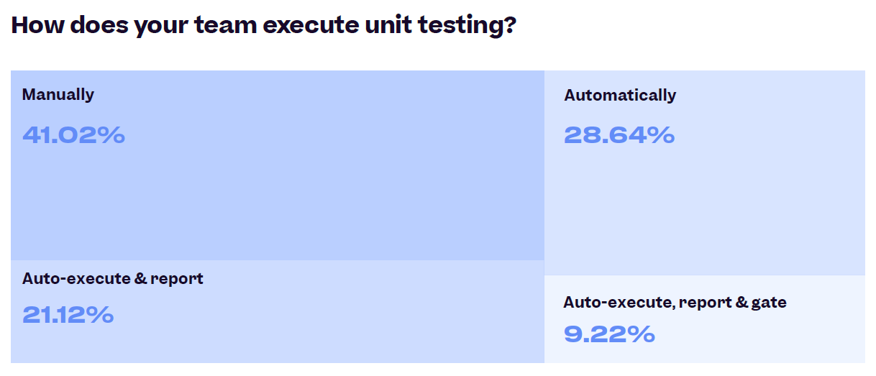Click the "Auto-execute & report" label
876x376 pixels.
pos(113,278)
